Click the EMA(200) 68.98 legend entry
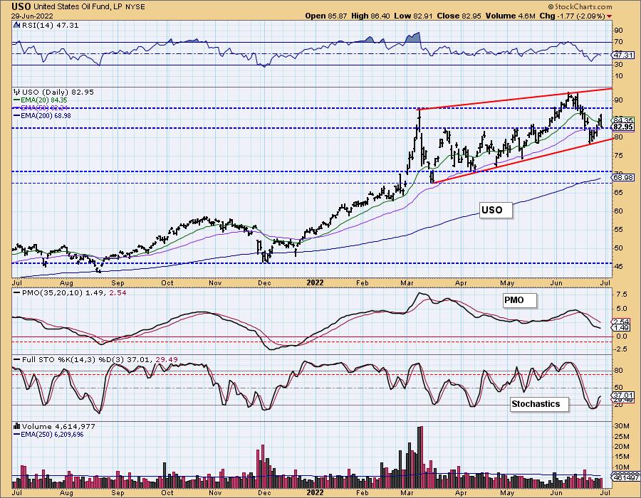The width and height of the screenshot is (641, 498). click(43, 115)
